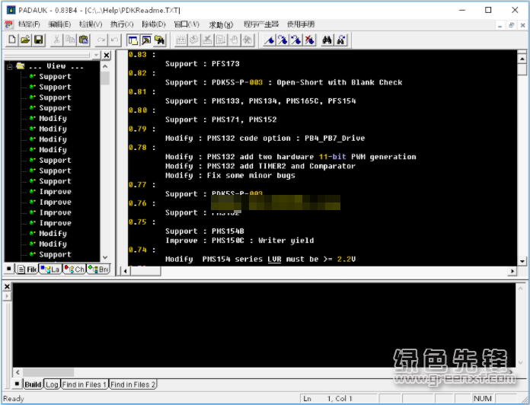Switch to the Build output tab
This screenshot has width=530, height=405.
(x=33, y=384)
